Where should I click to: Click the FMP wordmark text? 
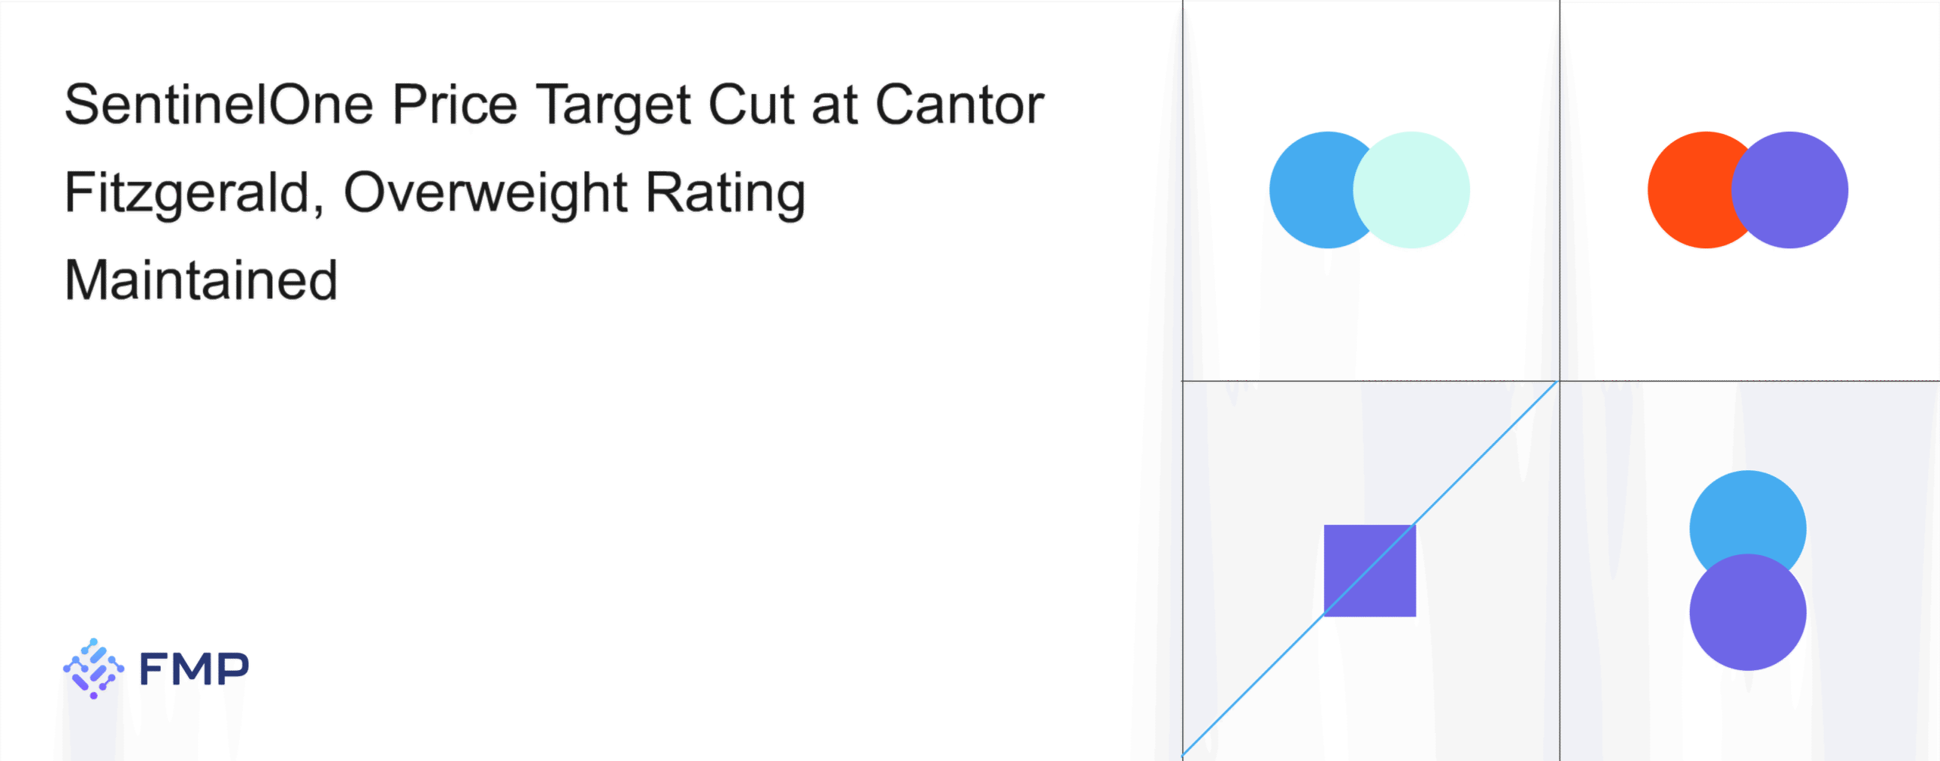[x=194, y=669]
